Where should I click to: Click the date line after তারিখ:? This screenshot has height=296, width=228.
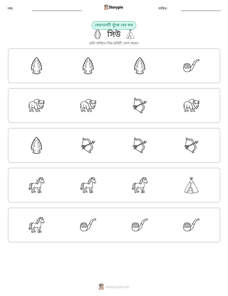[201, 11]
